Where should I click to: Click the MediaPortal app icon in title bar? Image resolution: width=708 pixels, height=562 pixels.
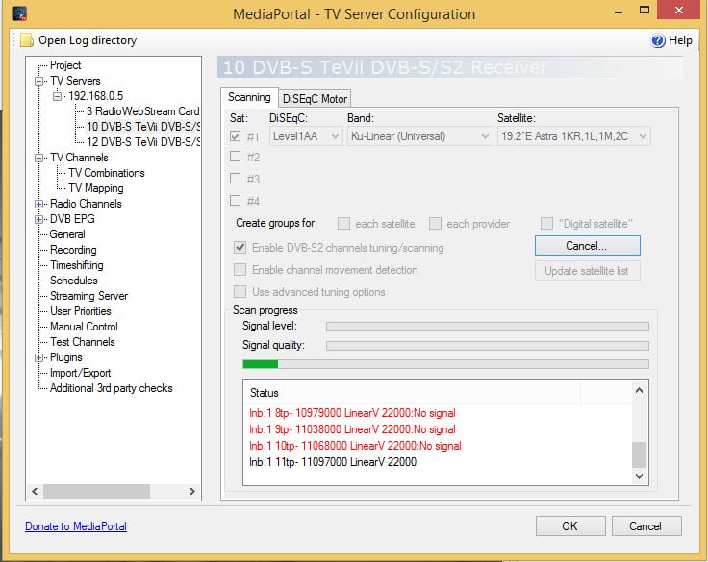pos(19,13)
